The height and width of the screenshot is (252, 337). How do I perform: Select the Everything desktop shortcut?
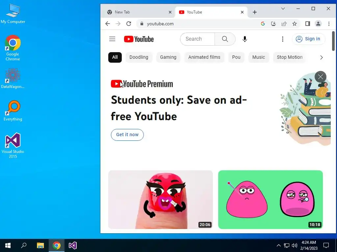coord(13,111)
